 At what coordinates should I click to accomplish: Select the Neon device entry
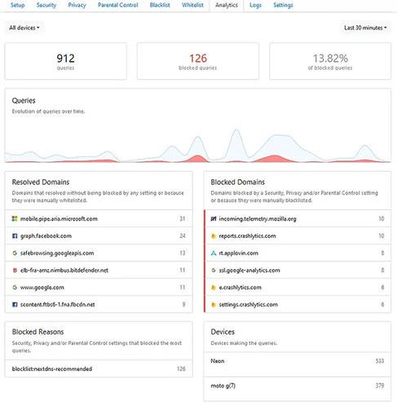pos(298,361)
